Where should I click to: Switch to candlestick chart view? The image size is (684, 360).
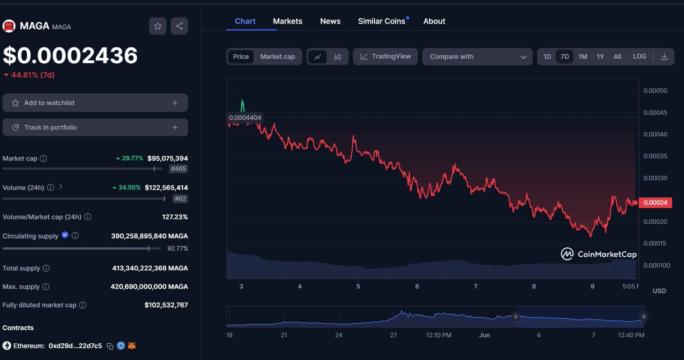click(x=337, y=56)
